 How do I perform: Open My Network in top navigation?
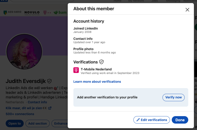point(136,1)
